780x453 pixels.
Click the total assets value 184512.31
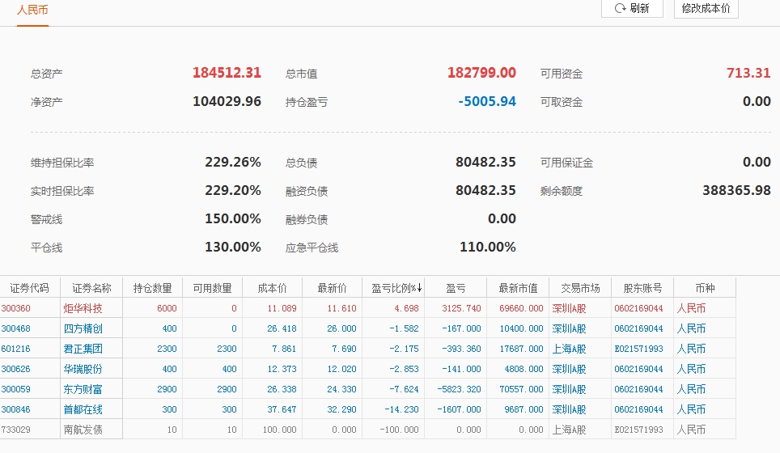[227, 73]
